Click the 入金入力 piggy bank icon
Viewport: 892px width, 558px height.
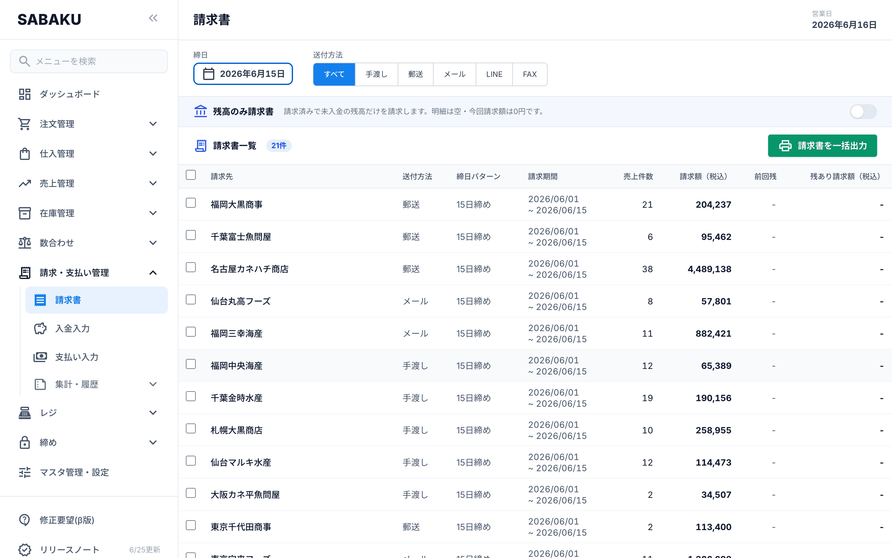pos(40,329)
